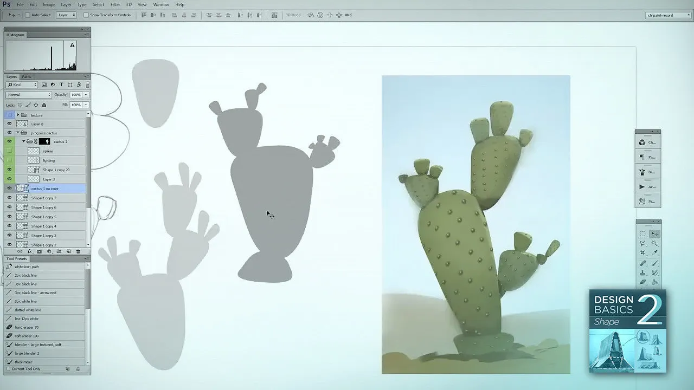Delete layer using the trash icon in Layers panel
This screenshot has width=694, height=390.
pyautogui.click(x=78, y=251)
